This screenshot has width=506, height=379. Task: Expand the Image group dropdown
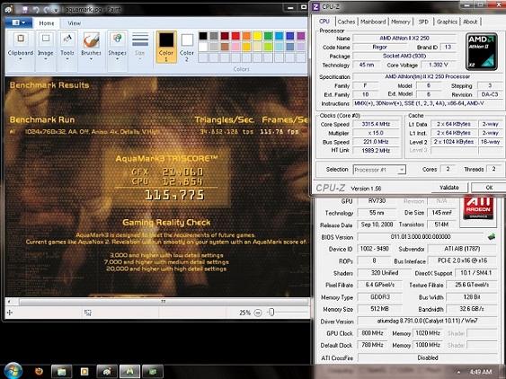pyautogui.click(x=46, y=59)
